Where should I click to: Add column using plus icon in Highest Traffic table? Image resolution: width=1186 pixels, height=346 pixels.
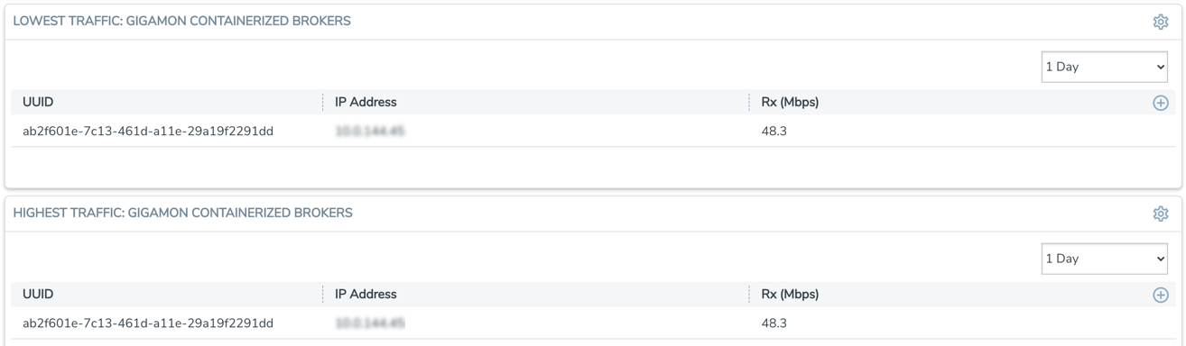click(1161, 295)
